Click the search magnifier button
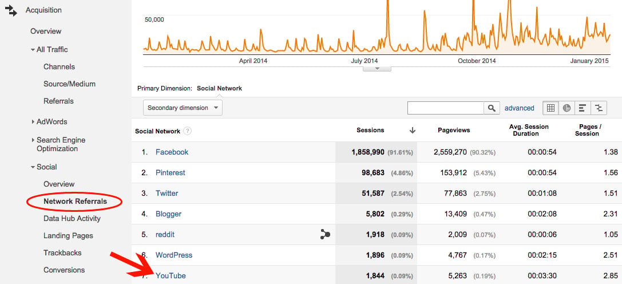The height and width of the screenshot is (284, 622). tap(492, 108)
